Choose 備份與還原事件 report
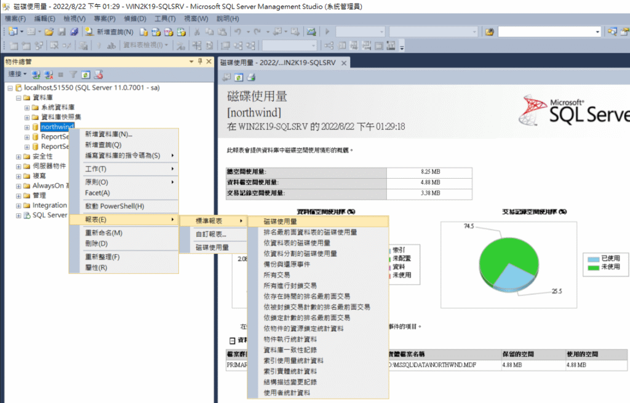 [x=318, y=265]
